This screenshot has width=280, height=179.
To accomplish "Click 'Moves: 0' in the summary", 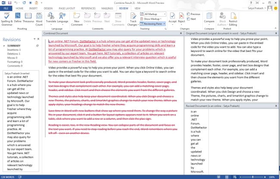I will point(12,58).
